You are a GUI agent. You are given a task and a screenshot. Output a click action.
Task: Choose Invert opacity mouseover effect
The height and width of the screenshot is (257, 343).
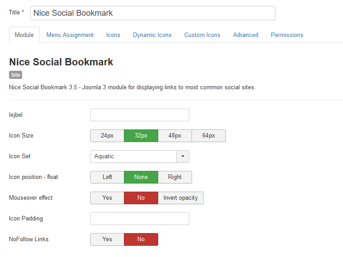(x=181, y=198)
